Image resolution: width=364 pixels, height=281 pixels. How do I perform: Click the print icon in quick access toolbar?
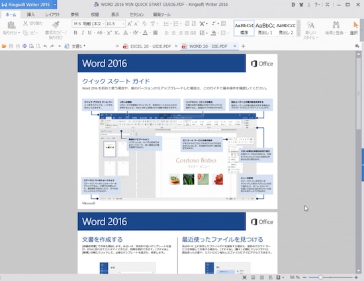click(24, 46)
